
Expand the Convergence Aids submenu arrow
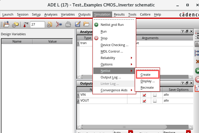pyautogui.click(x=131, y=90)
